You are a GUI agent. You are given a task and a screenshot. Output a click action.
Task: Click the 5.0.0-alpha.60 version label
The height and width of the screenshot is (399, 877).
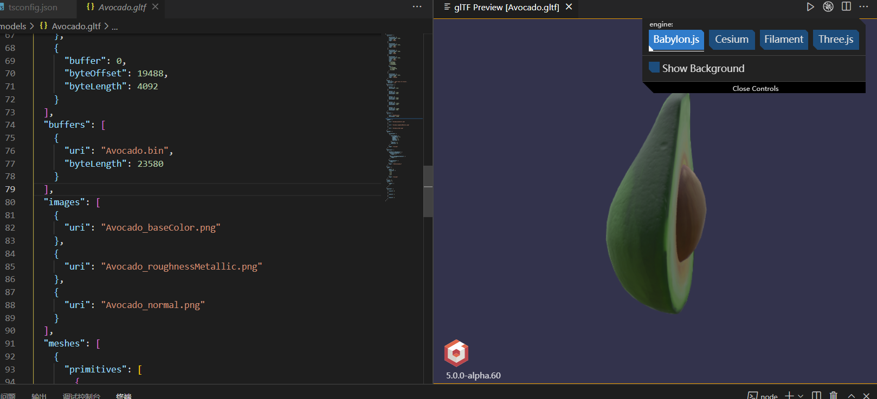tap(473, 375)
